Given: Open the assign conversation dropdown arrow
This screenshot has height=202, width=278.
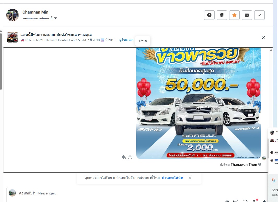Looking at the screenshot, I should pyautogui.click(x=56, y=18).
